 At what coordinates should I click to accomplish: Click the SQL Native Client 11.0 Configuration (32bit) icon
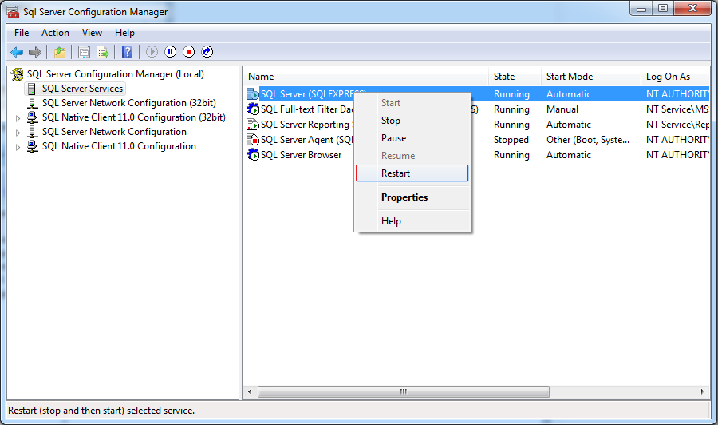(32, 117)
